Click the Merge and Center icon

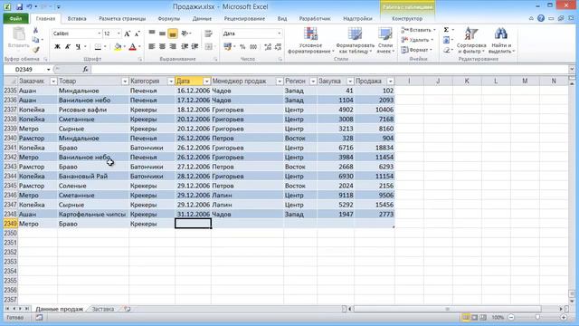coord(208,46)
